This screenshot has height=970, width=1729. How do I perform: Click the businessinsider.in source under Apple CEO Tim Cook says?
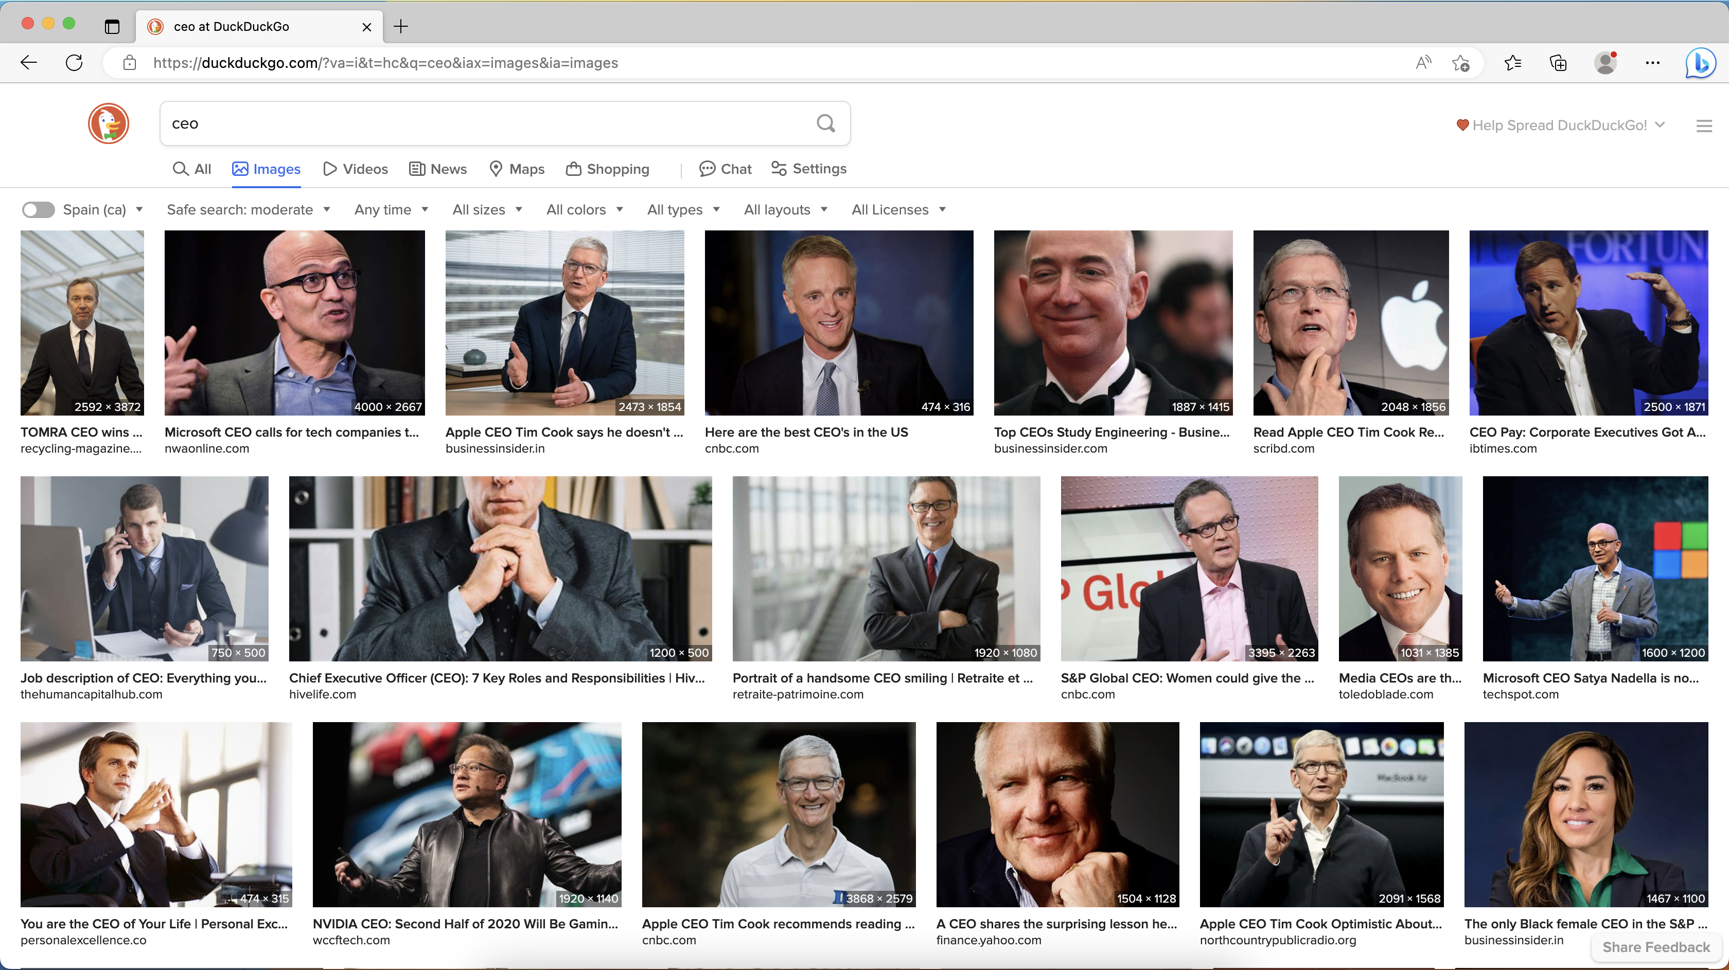(x=496, y=449)
